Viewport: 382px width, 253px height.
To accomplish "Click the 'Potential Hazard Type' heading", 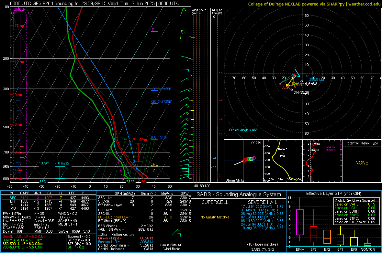I will pos(362,143).
